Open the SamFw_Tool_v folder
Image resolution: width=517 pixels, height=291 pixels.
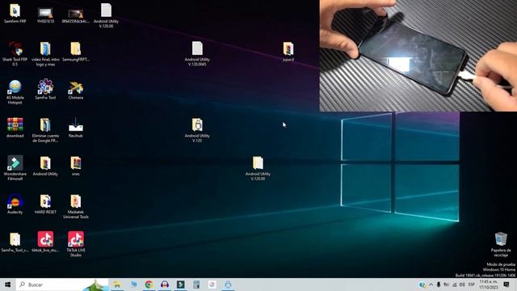pos(15,242)
